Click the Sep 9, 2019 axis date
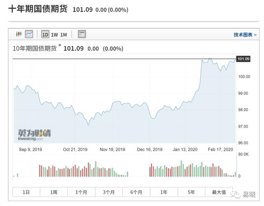 click(31, 149)
